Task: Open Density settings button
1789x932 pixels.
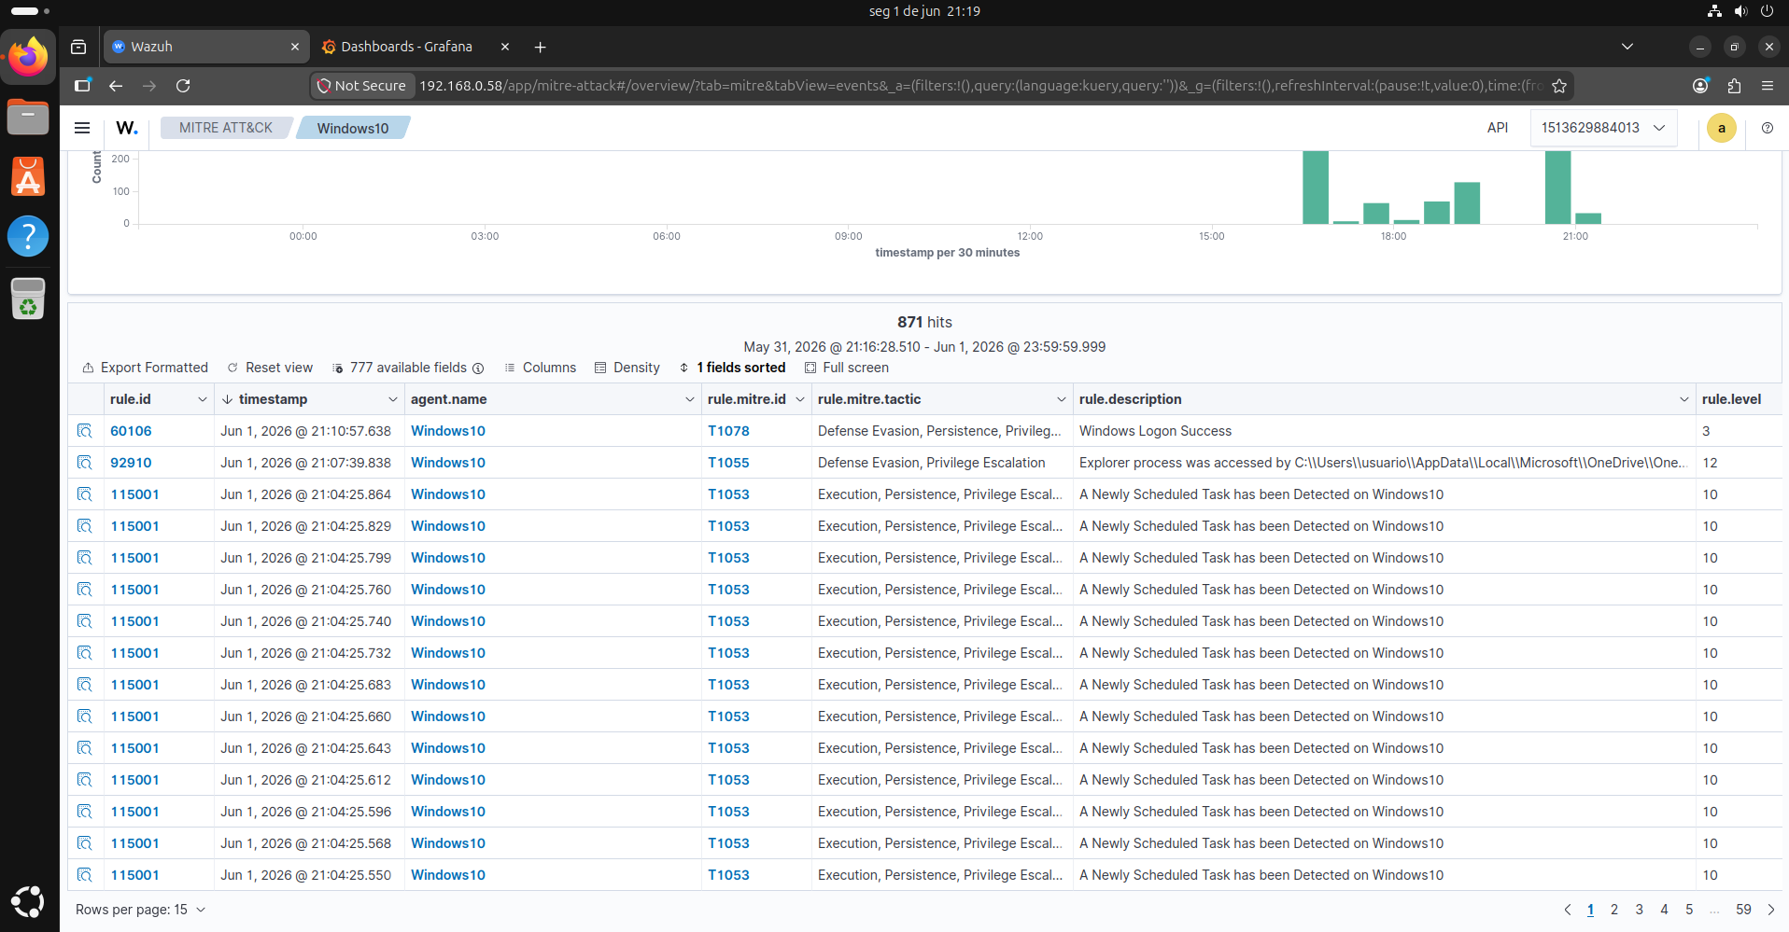Action: click(x=627, y=368)
